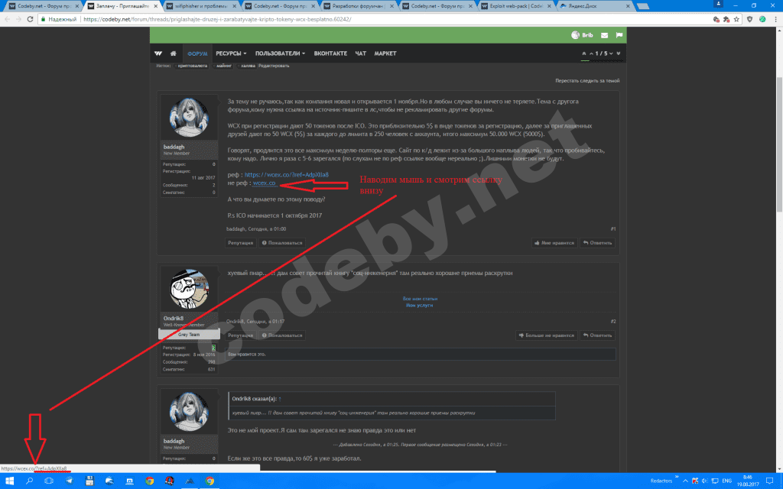
Task: Click the майнинг tag
Action: click(224, 66)
